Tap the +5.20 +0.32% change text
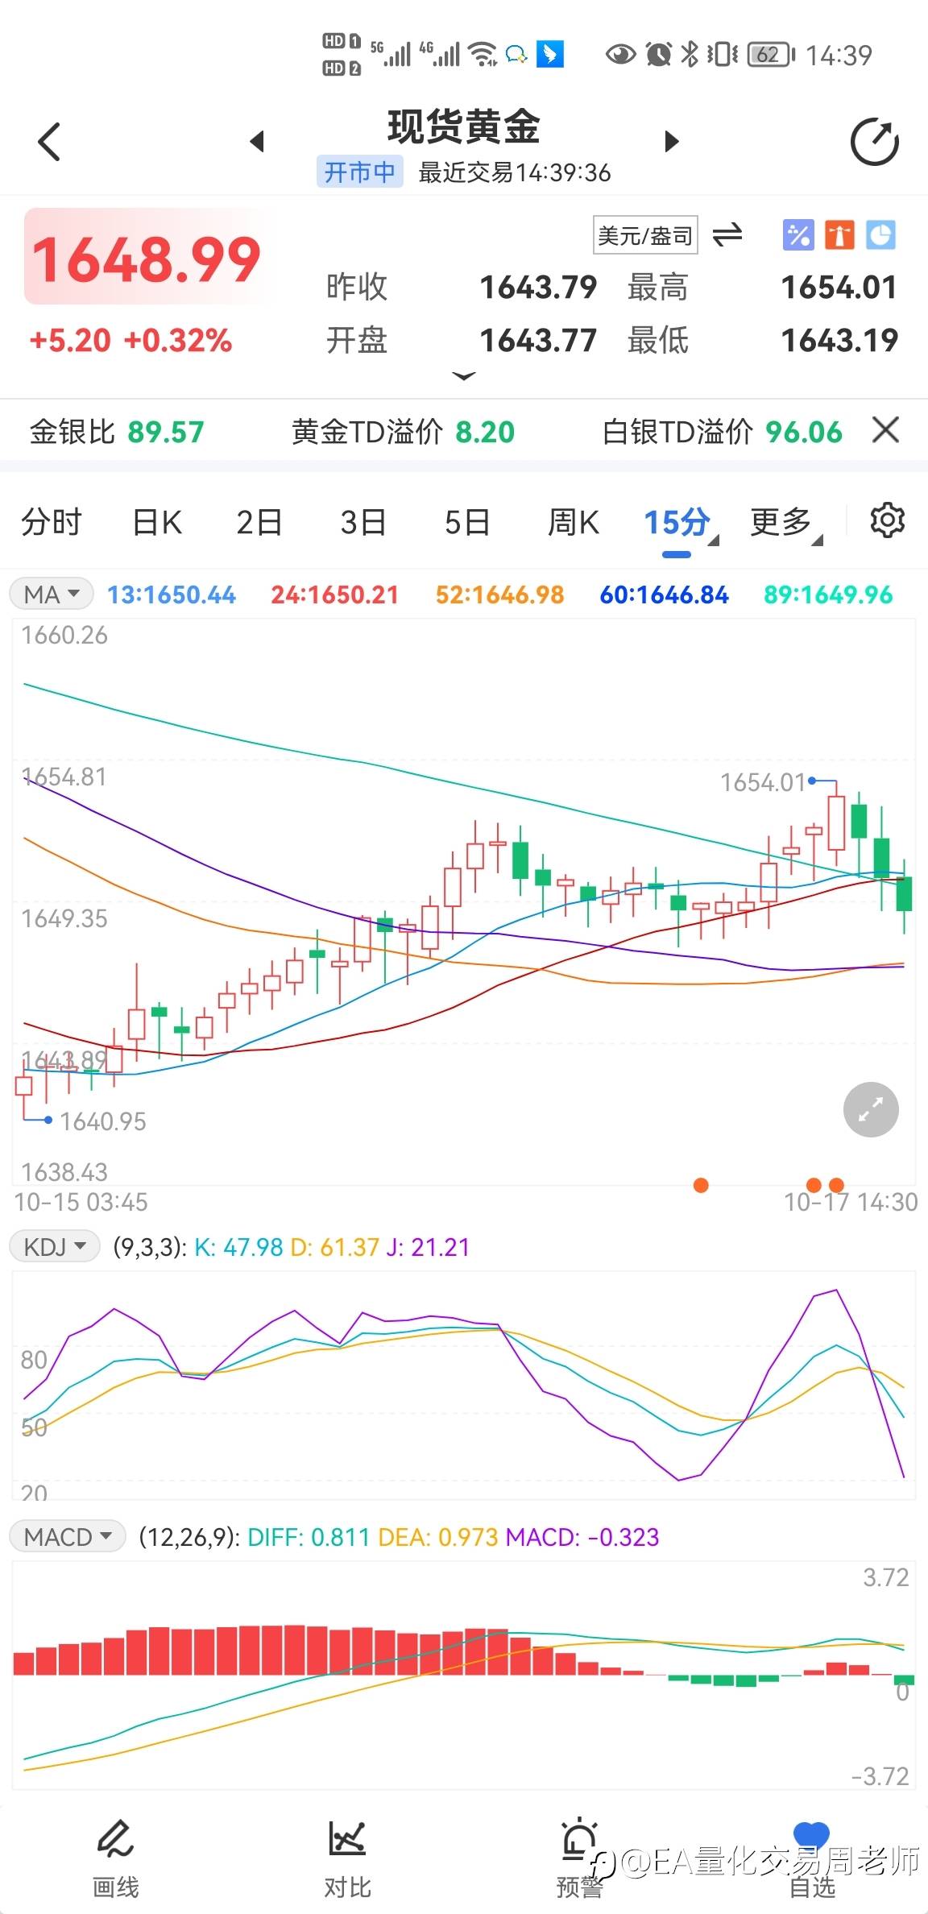 tap(130, 340)
